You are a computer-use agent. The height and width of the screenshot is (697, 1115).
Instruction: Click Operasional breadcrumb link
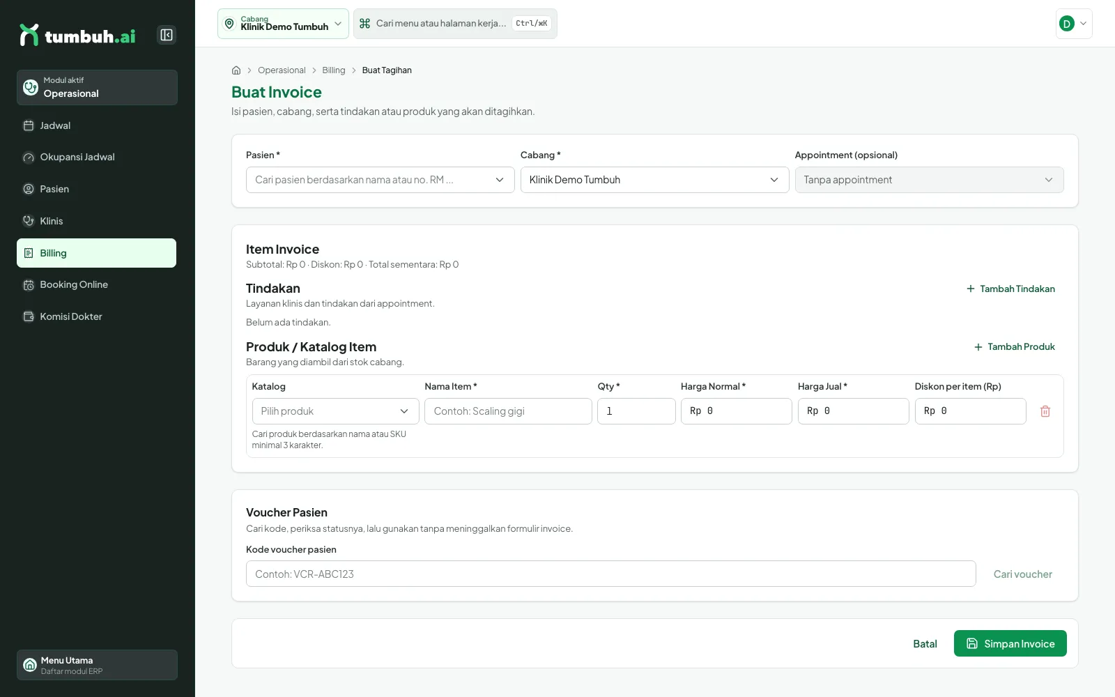click(282, 70)
